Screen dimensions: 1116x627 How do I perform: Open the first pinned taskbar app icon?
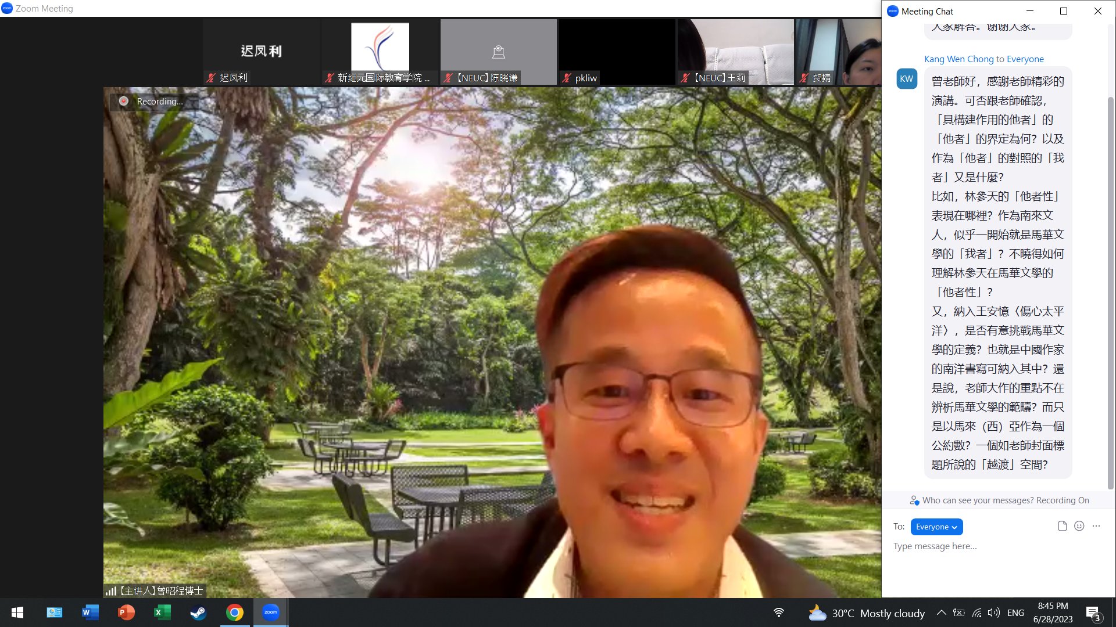tap(54, 612)
